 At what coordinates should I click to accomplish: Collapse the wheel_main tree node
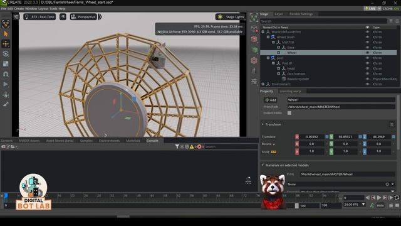268,37
